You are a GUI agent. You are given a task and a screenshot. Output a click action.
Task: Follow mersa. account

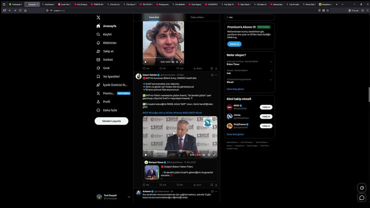(x=266, y=117)
